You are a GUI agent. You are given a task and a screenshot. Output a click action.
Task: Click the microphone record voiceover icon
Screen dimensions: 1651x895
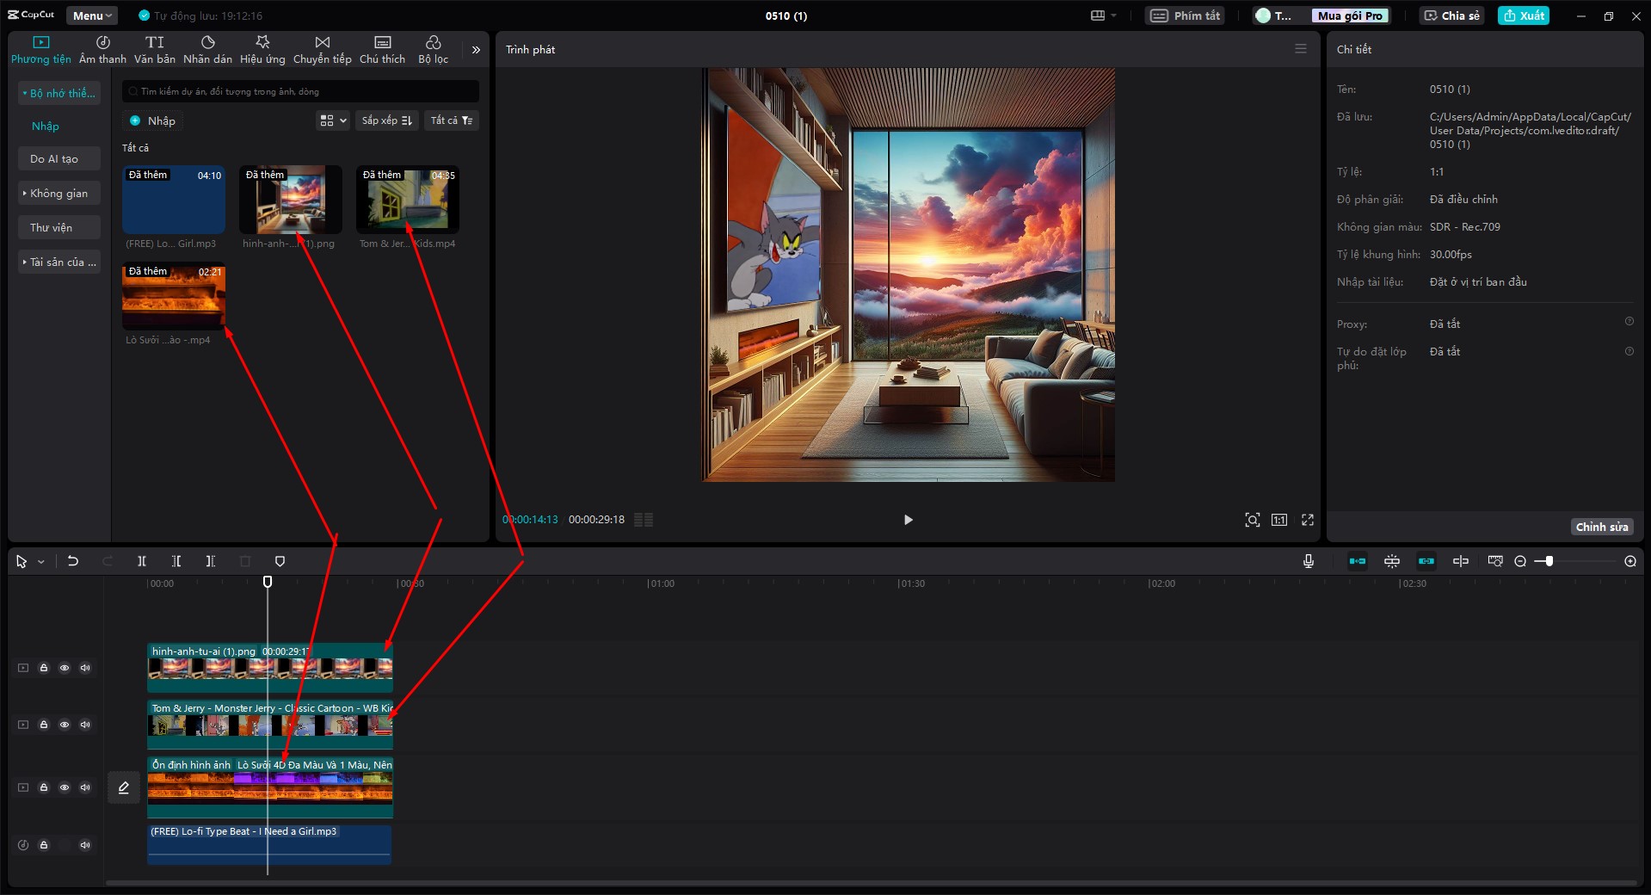(1308, 561)
